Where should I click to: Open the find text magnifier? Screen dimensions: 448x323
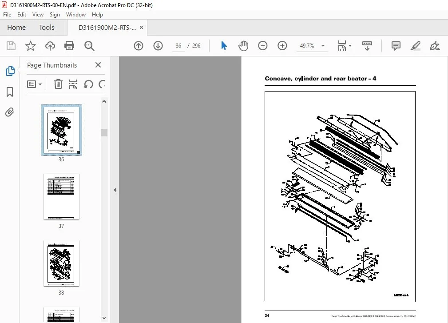click(89, 46)
